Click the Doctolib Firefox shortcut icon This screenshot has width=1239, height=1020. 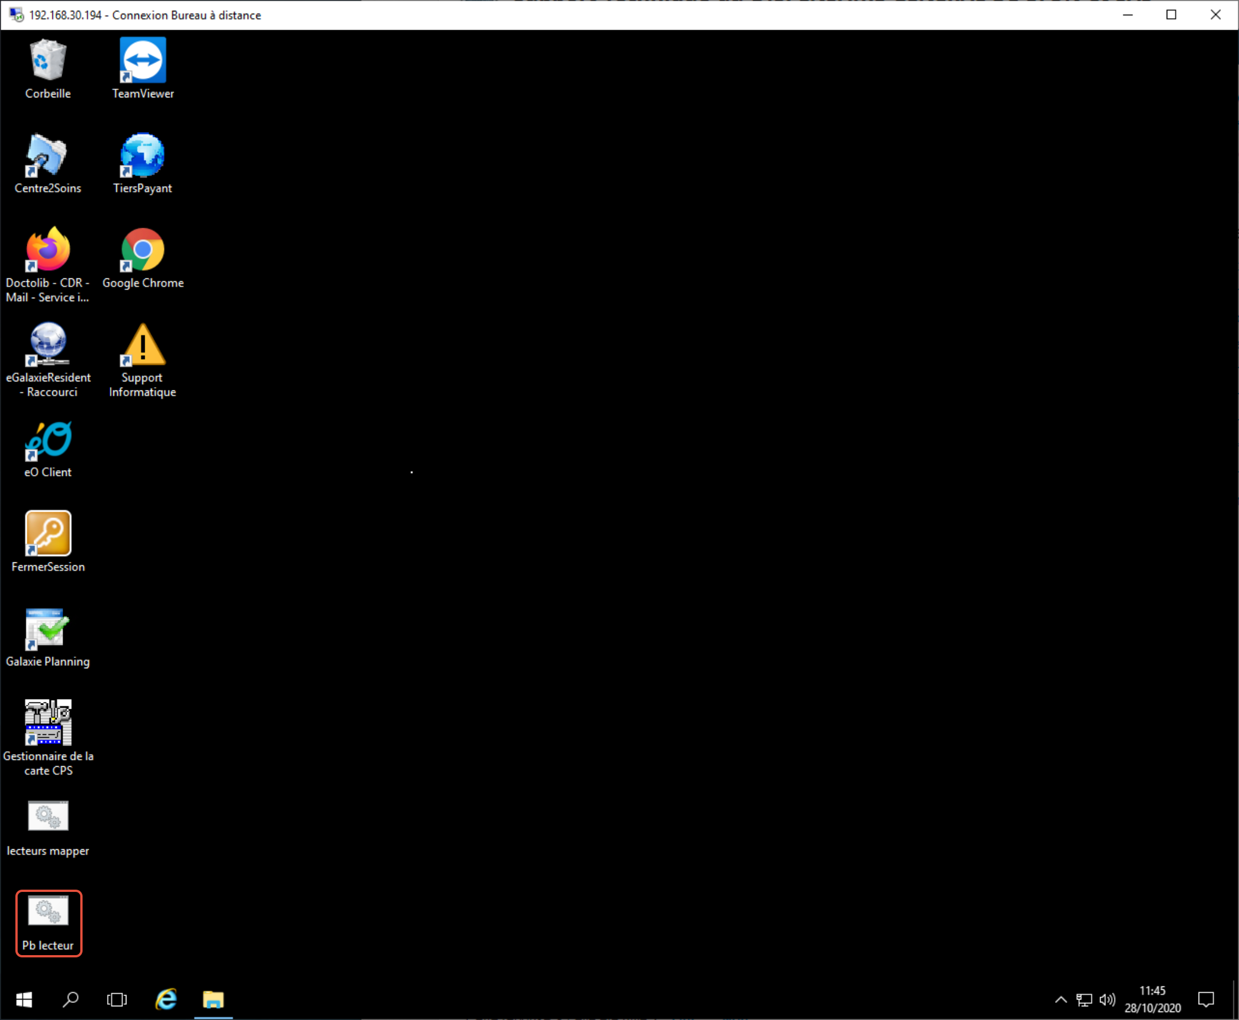coord(48,250)
